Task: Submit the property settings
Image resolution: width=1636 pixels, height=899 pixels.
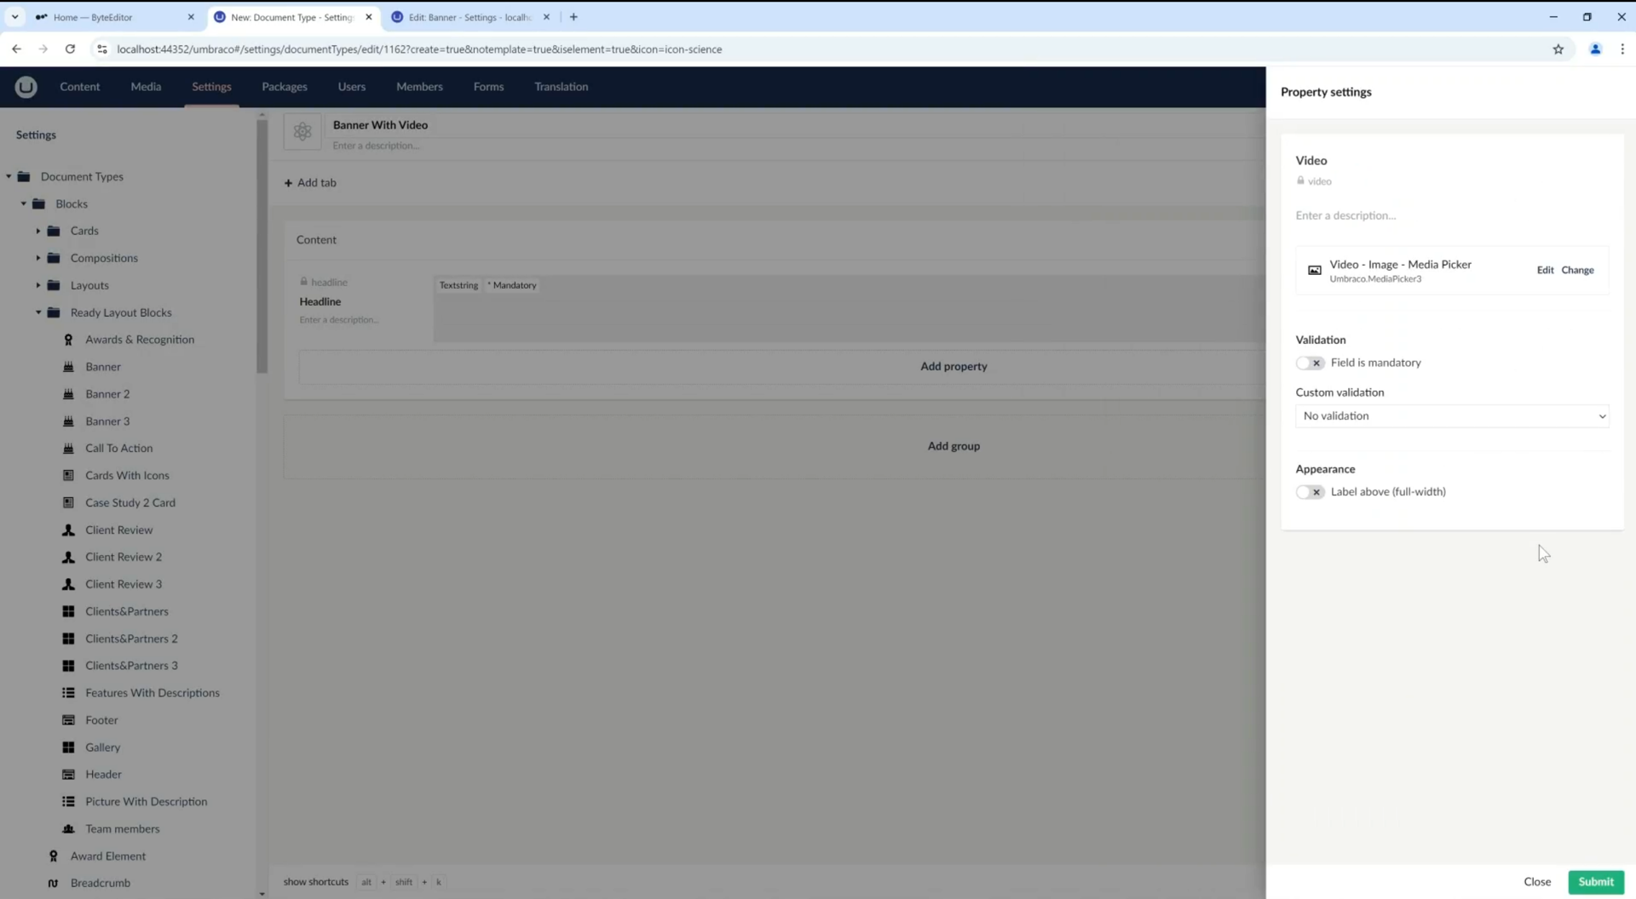Action: (1596, 882)
